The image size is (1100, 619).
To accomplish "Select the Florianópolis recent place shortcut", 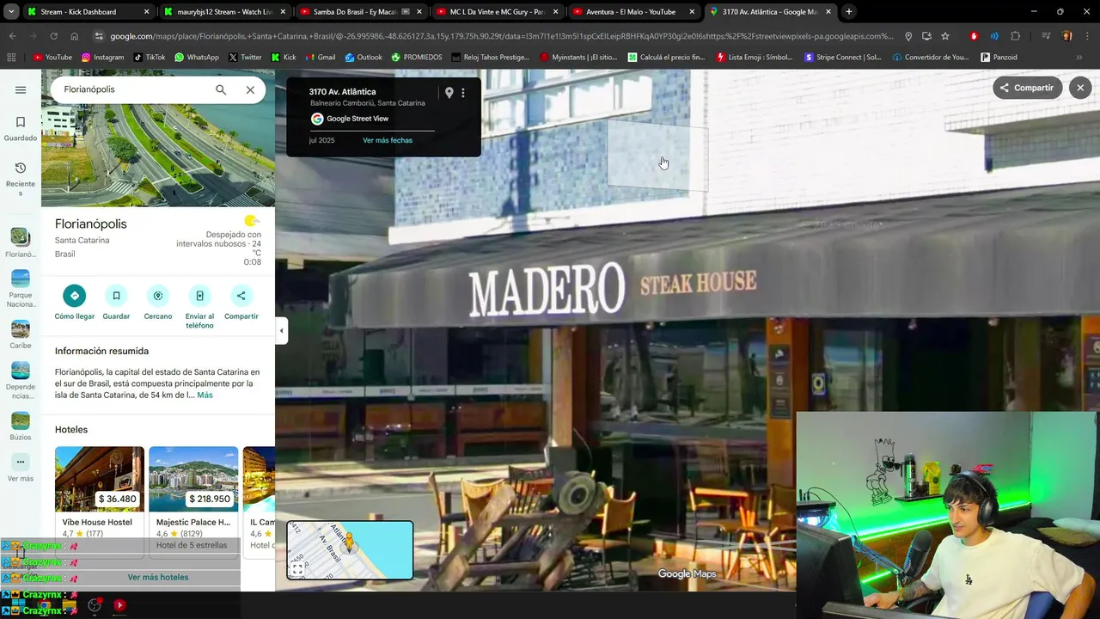I will 21,242.
